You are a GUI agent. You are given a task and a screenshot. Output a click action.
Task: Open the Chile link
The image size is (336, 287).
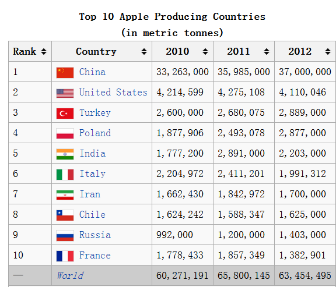pyautogui.click(x=92, y=214)
